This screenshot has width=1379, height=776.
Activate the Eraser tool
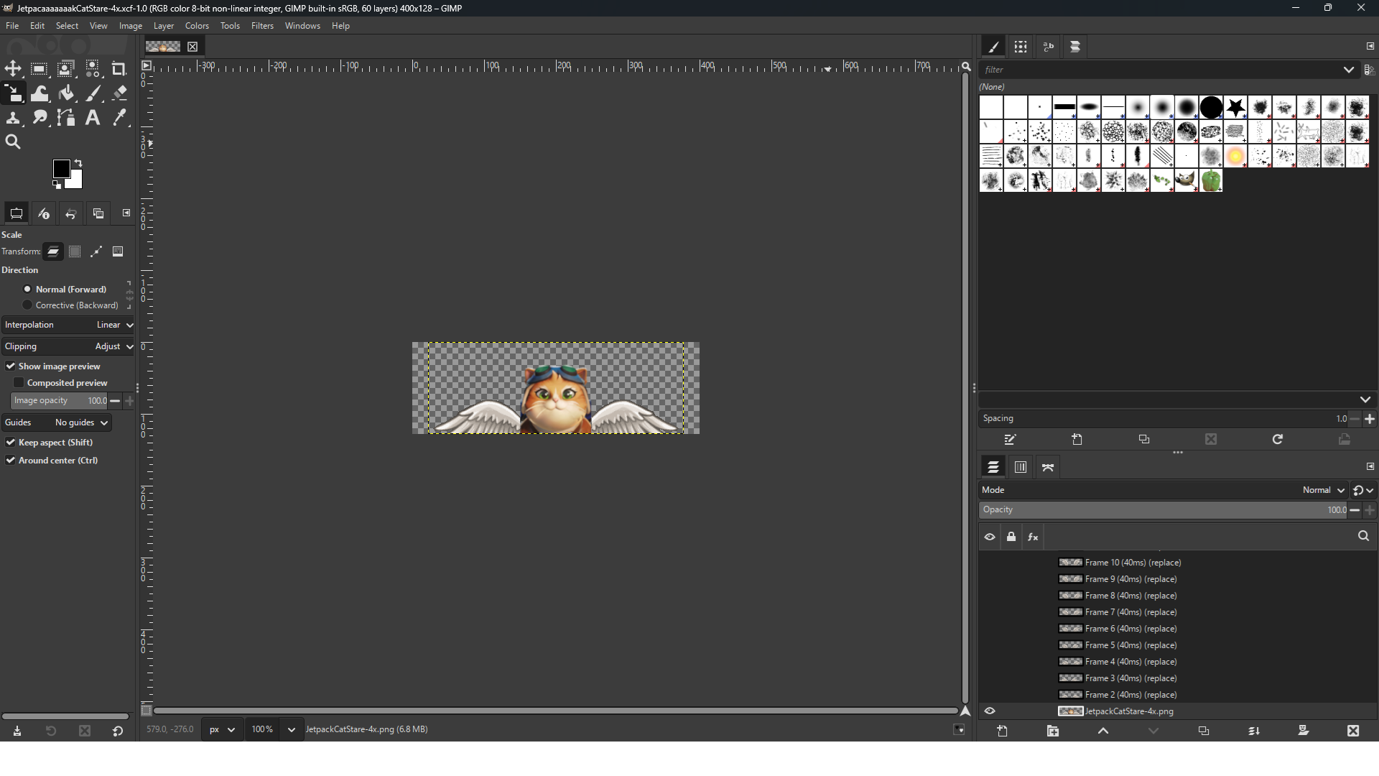click(120, 93)
